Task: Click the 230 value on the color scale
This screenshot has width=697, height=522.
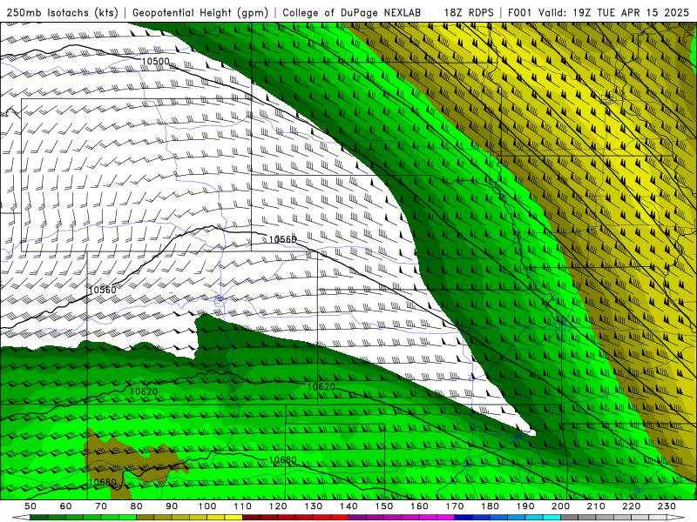Action: click(x=667, y=506)
